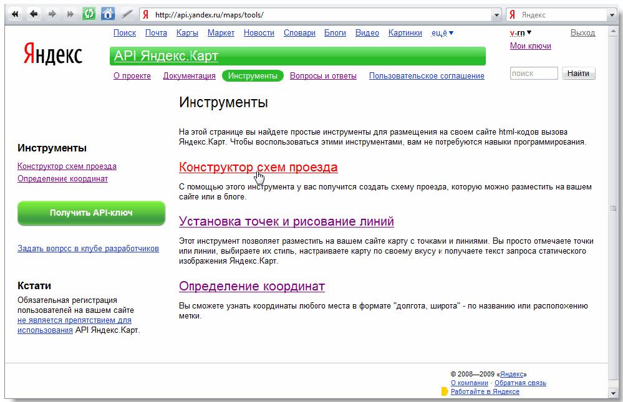Open the О компании footer link
623x402 pixels.
(x=469, y=383)
